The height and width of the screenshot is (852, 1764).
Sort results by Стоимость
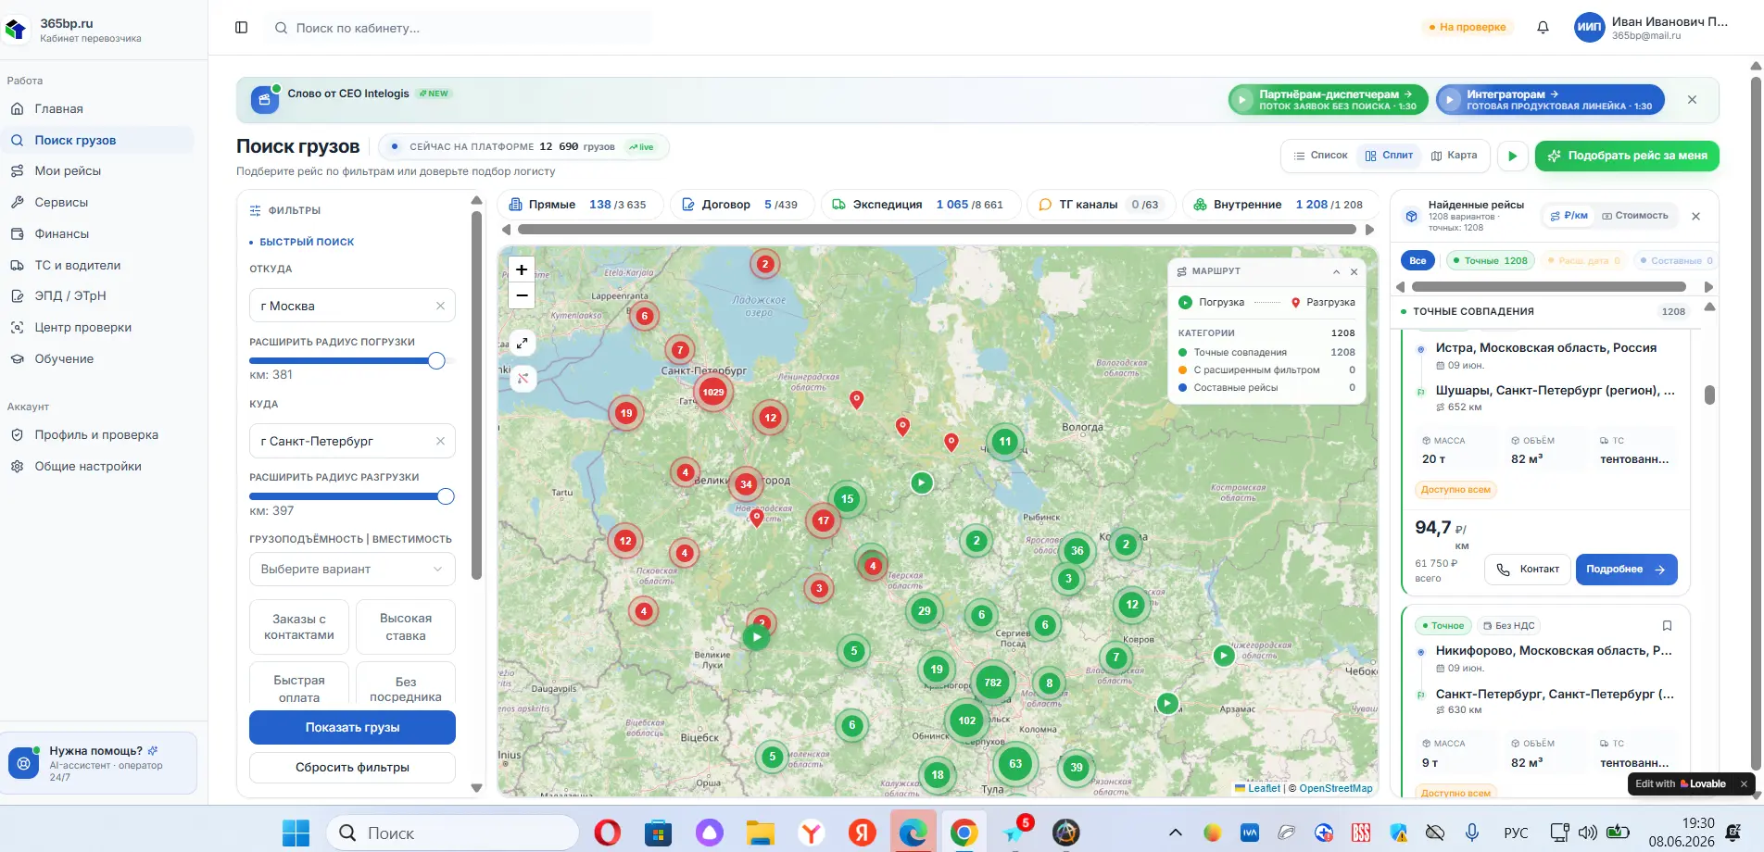point(1635,216)
